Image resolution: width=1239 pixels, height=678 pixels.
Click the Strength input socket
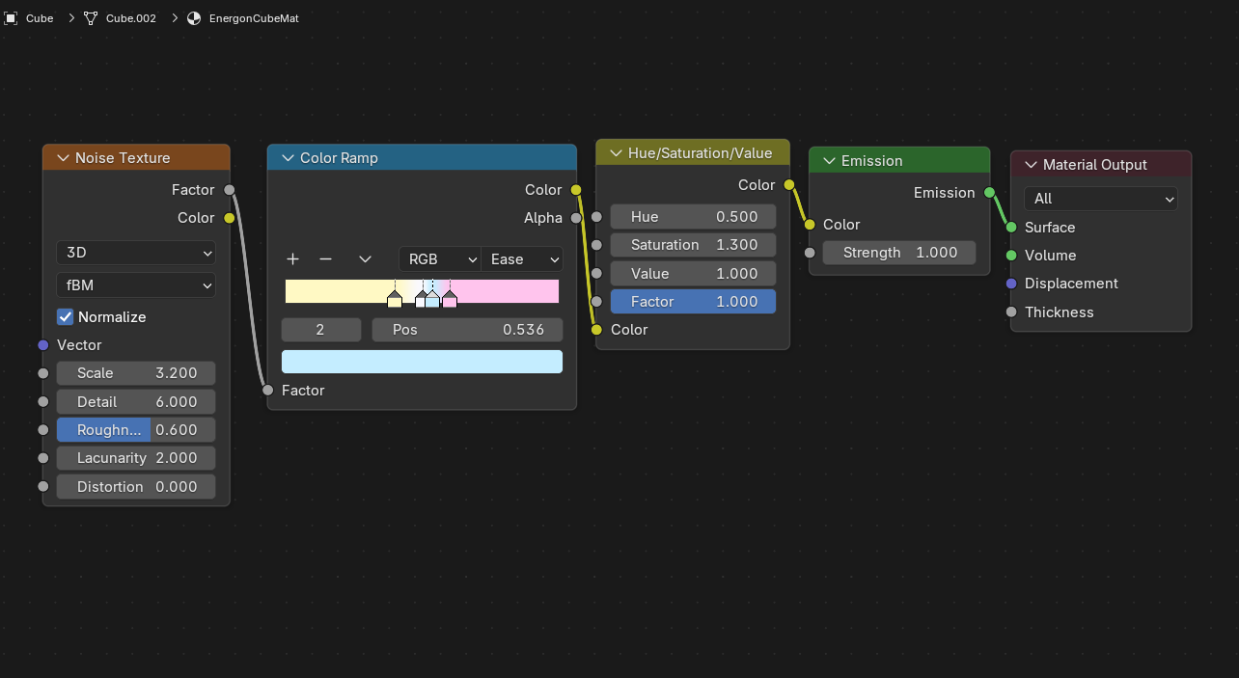pos(809,253)
